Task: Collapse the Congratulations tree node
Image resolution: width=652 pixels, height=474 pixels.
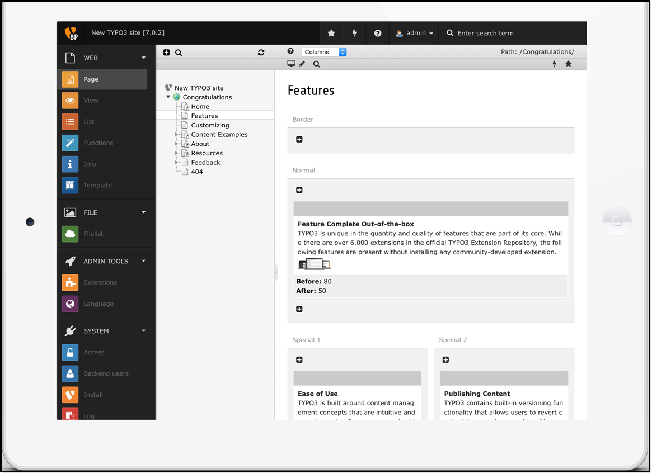Action: pyautogui.click(x=168, y=97)
